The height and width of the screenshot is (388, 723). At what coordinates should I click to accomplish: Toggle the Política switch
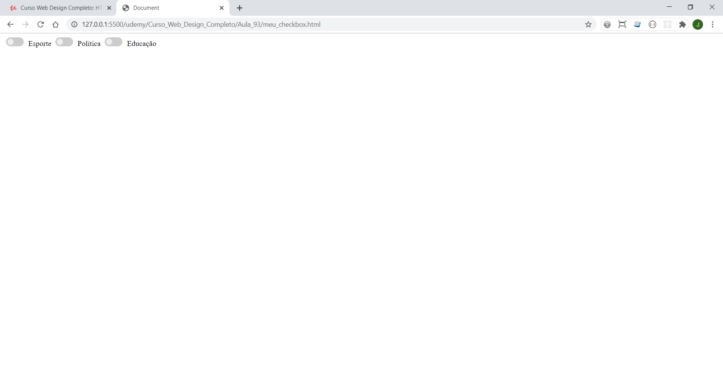(64, 42)
